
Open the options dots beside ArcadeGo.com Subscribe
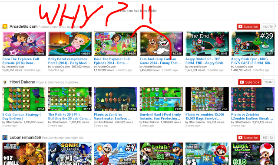coord(276,26)
